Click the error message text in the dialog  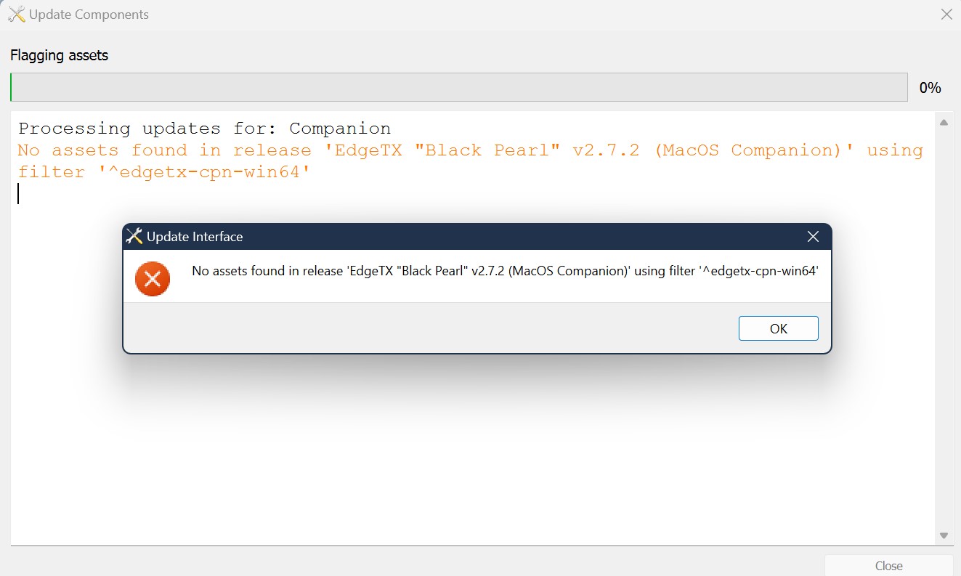coord(504,270)
